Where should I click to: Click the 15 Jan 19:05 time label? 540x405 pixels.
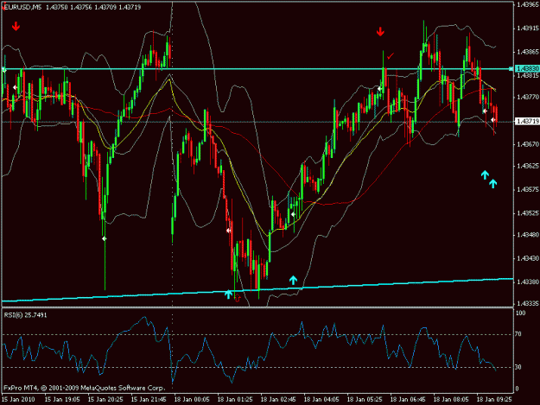pyautogui.click(x=62, y=400)
